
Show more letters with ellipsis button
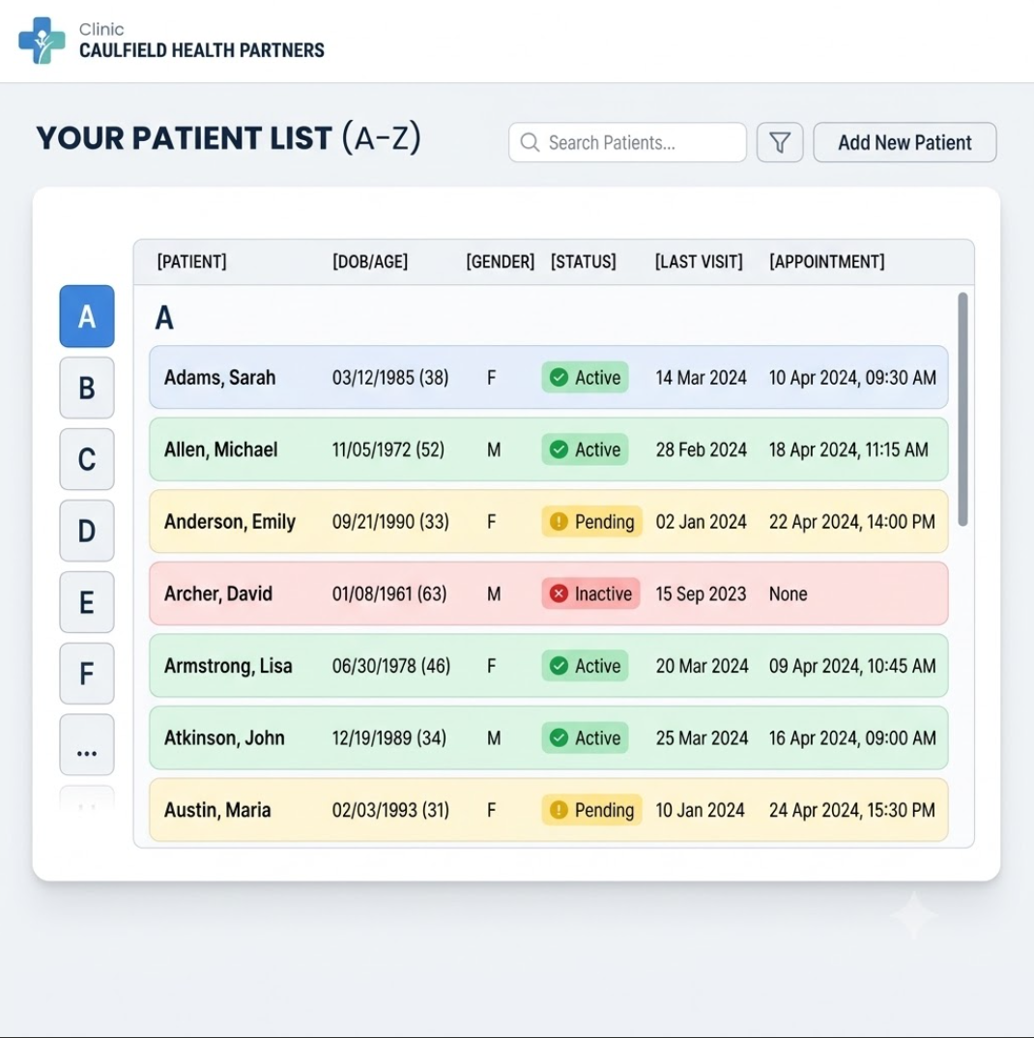[x=87, y=745]
